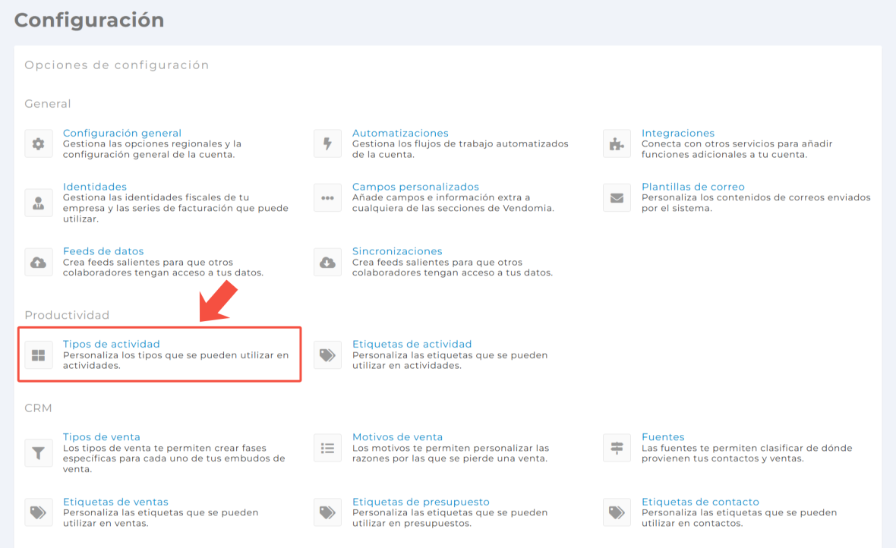The image size is (896, 548).
Task: Select the Etiquetas de presupuesto link
Action: [x=421, y=502]
